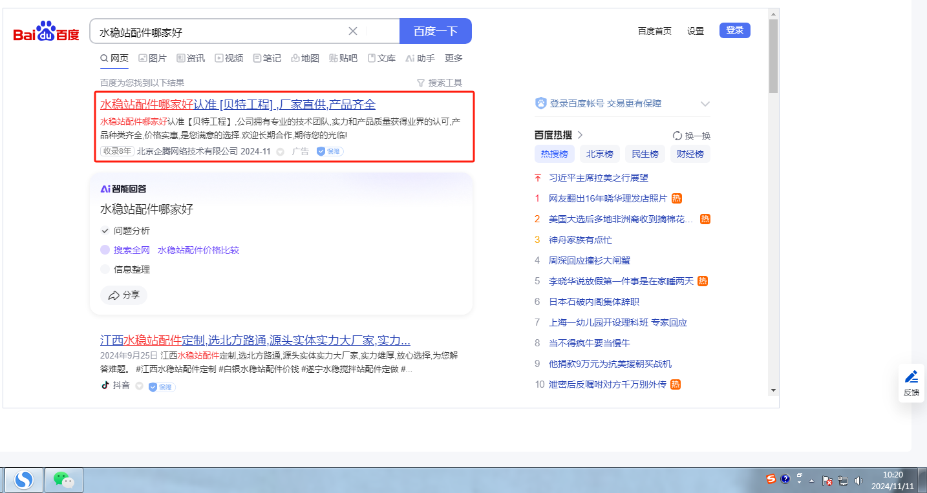The image size is (927, 493).
Task: Open WeChat from the taskbar
Action: click(63, 479)
